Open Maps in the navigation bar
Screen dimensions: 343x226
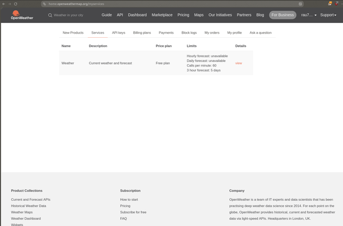pyautogui.click(x=199, y=15)
